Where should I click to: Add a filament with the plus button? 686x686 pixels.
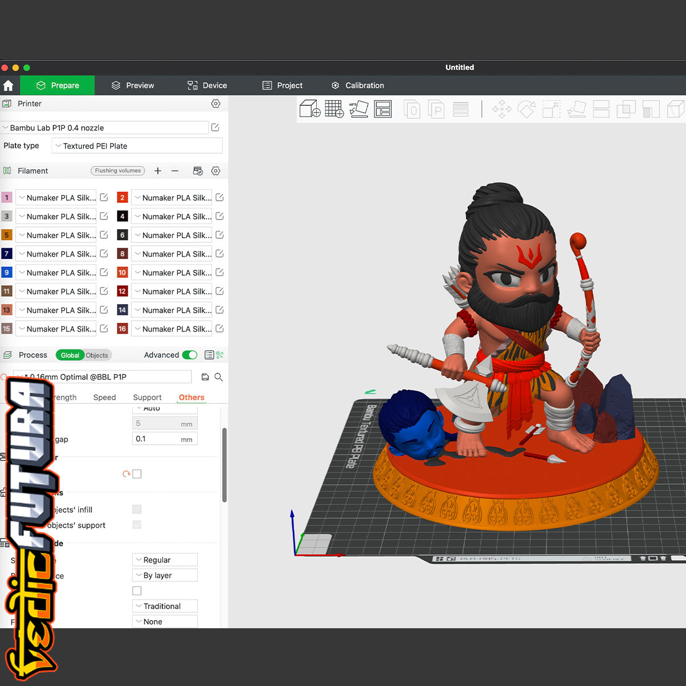pyautogui.click(x=158, y=171)
